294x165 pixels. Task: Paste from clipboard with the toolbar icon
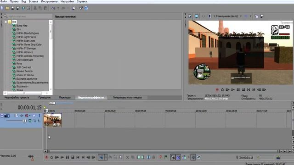tap(45, 8)
